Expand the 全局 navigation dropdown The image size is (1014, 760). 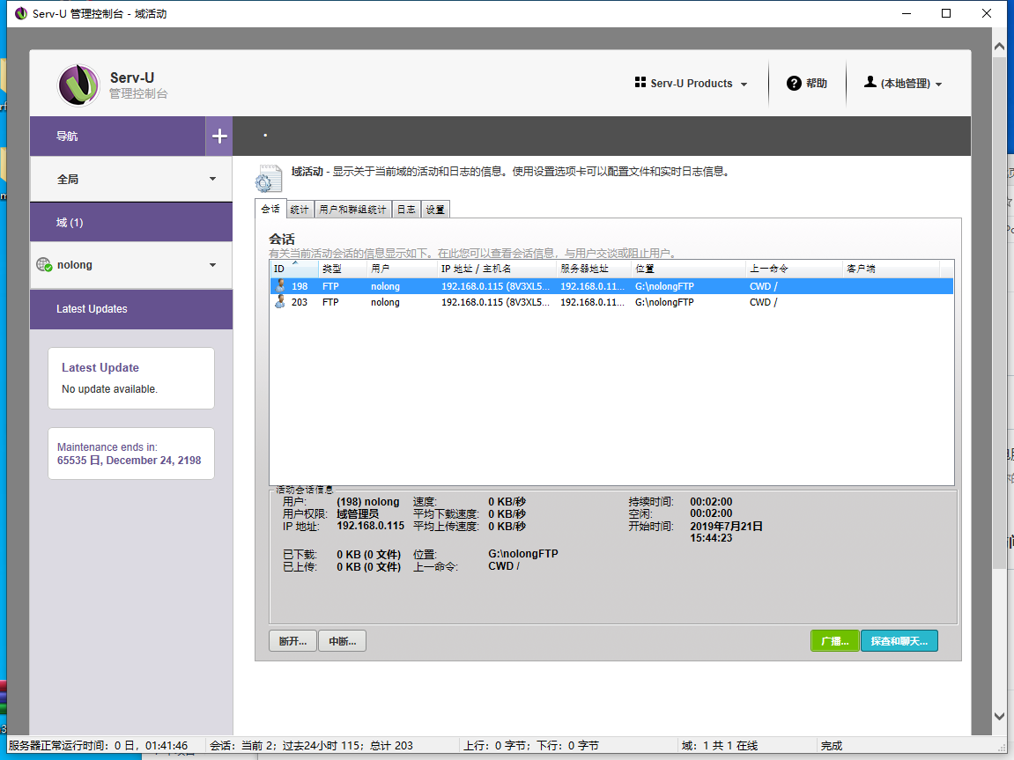point(212,179)
